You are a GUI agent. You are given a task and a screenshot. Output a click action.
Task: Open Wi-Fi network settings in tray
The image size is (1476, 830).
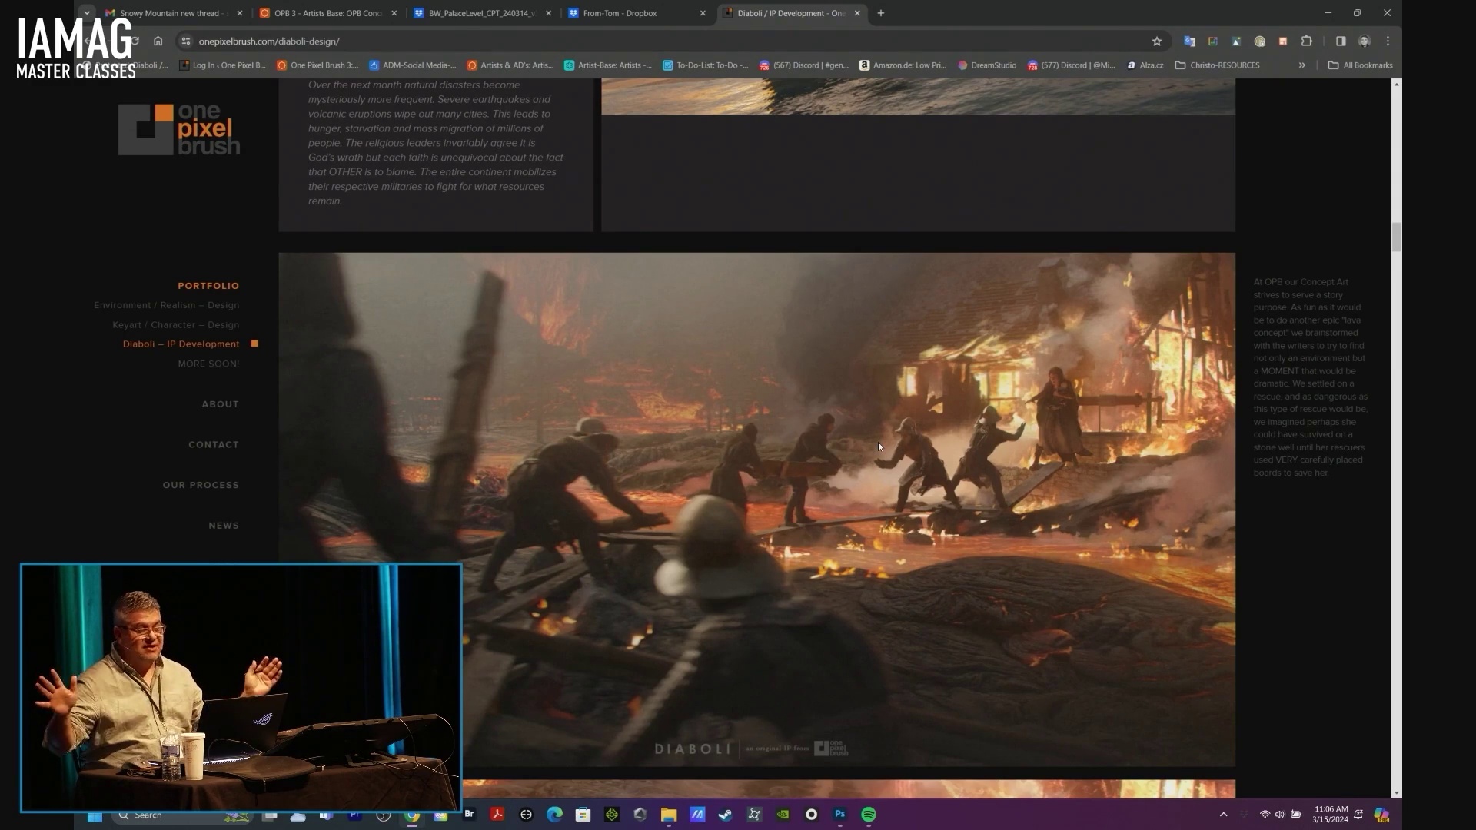point(1265,815)
